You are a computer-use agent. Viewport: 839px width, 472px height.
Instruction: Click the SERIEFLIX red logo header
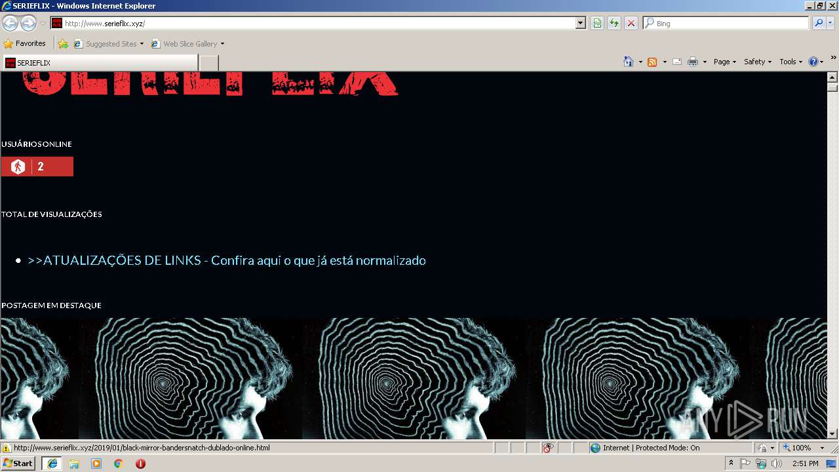[210, 84]
